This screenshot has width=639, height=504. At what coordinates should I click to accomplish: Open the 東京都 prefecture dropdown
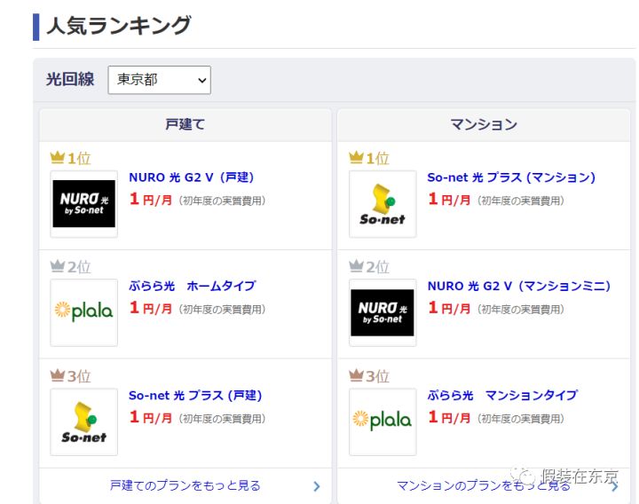pos(160,80)
